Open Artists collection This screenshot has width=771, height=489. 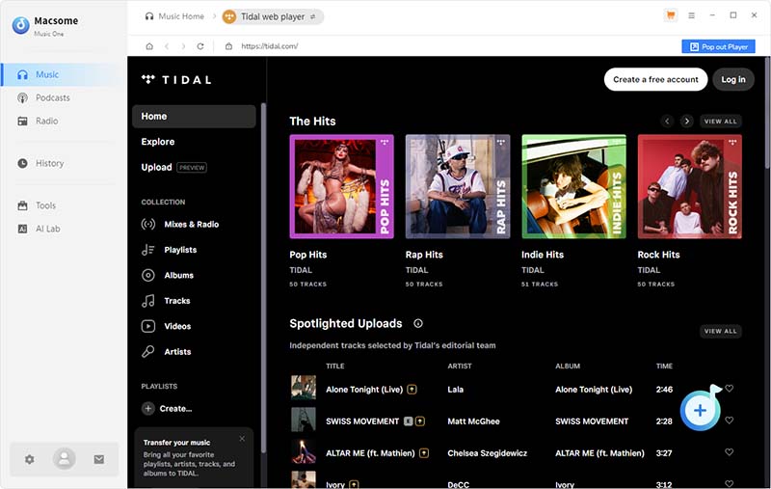click(x=166, y=352)
